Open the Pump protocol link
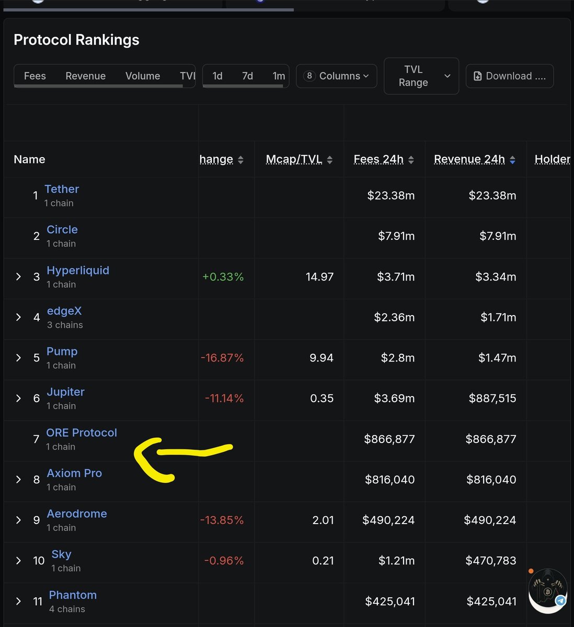574x627 pixels. click(62, 351)
